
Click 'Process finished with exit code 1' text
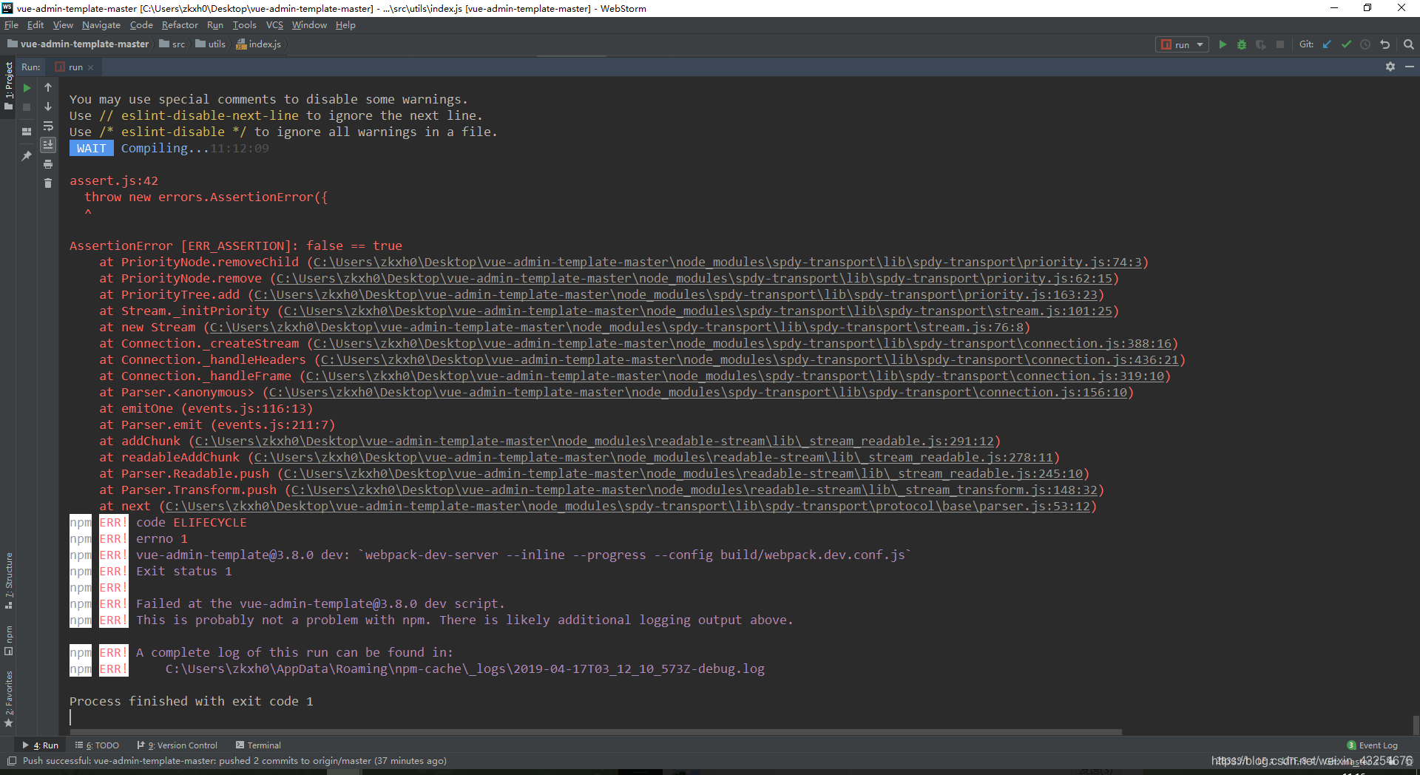[x=192, y=702]
